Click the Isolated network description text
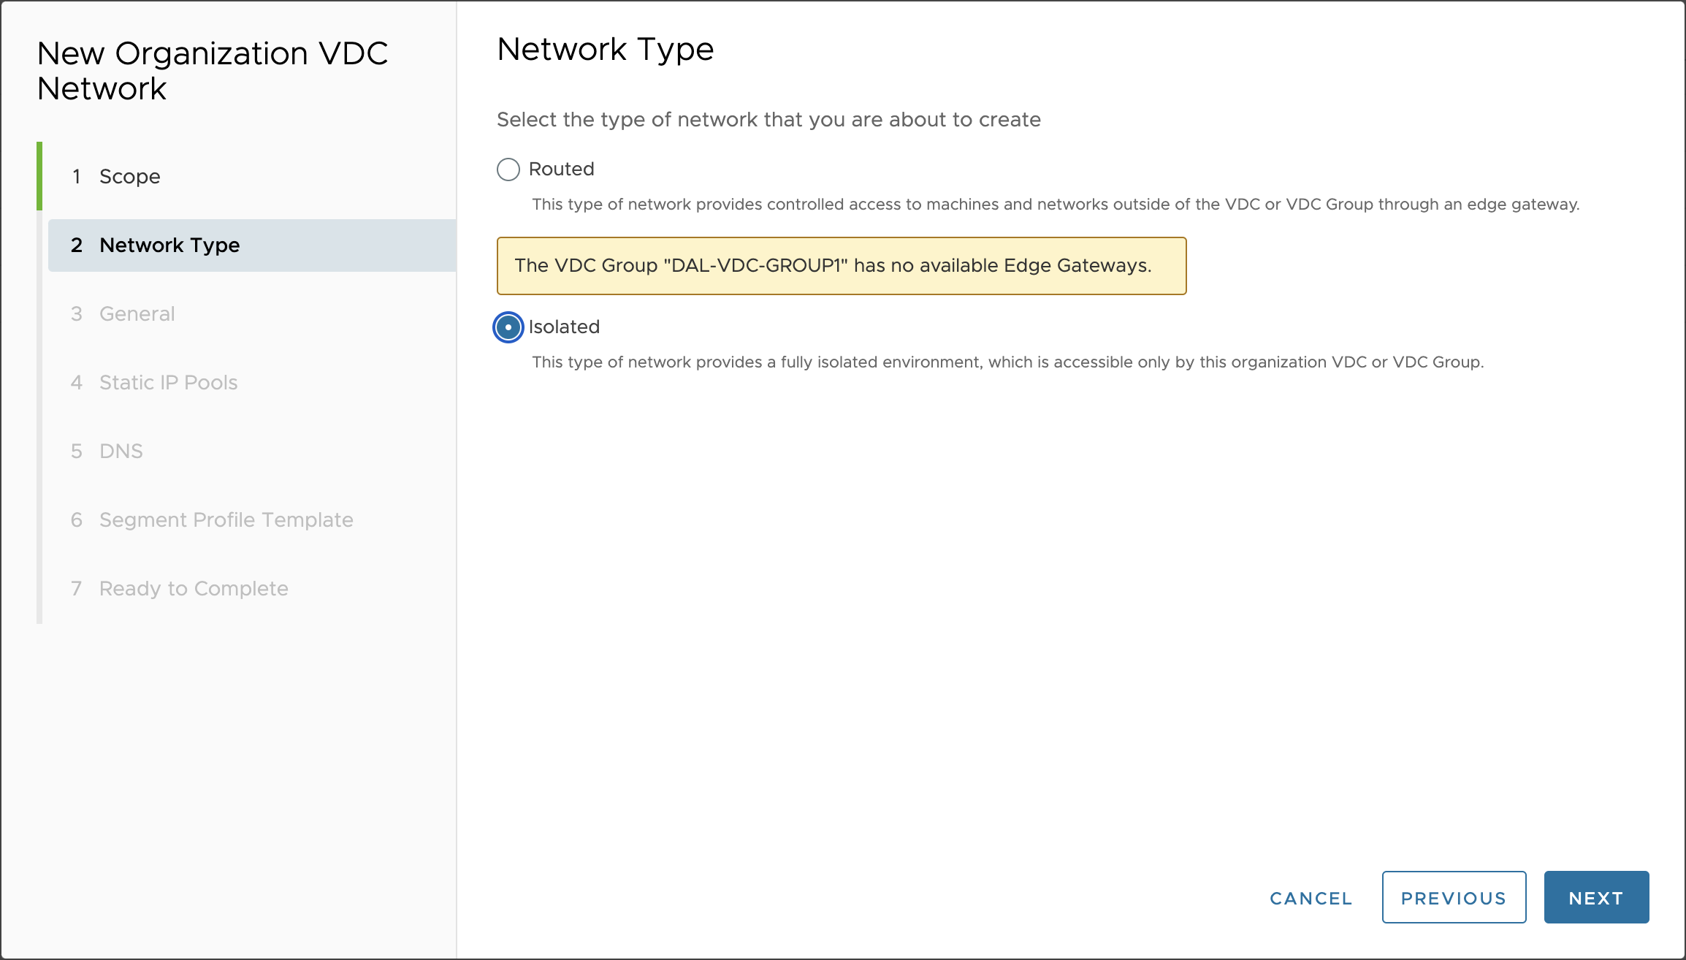1686x960 pixels. click(1007, 362)
